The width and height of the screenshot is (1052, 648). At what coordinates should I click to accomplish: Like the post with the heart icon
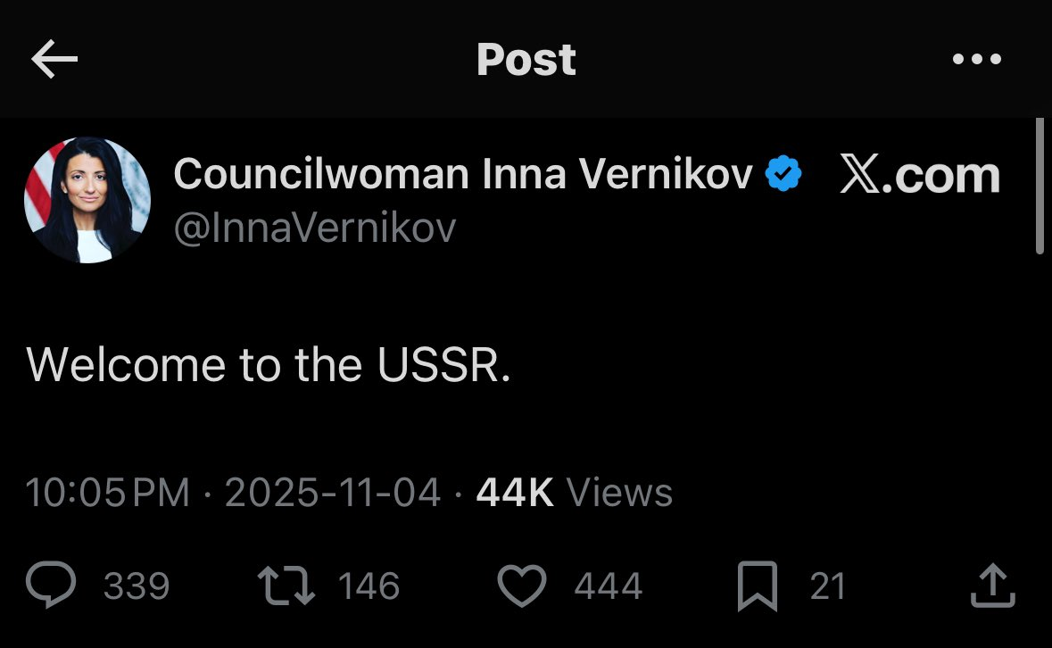coord(521,586)
